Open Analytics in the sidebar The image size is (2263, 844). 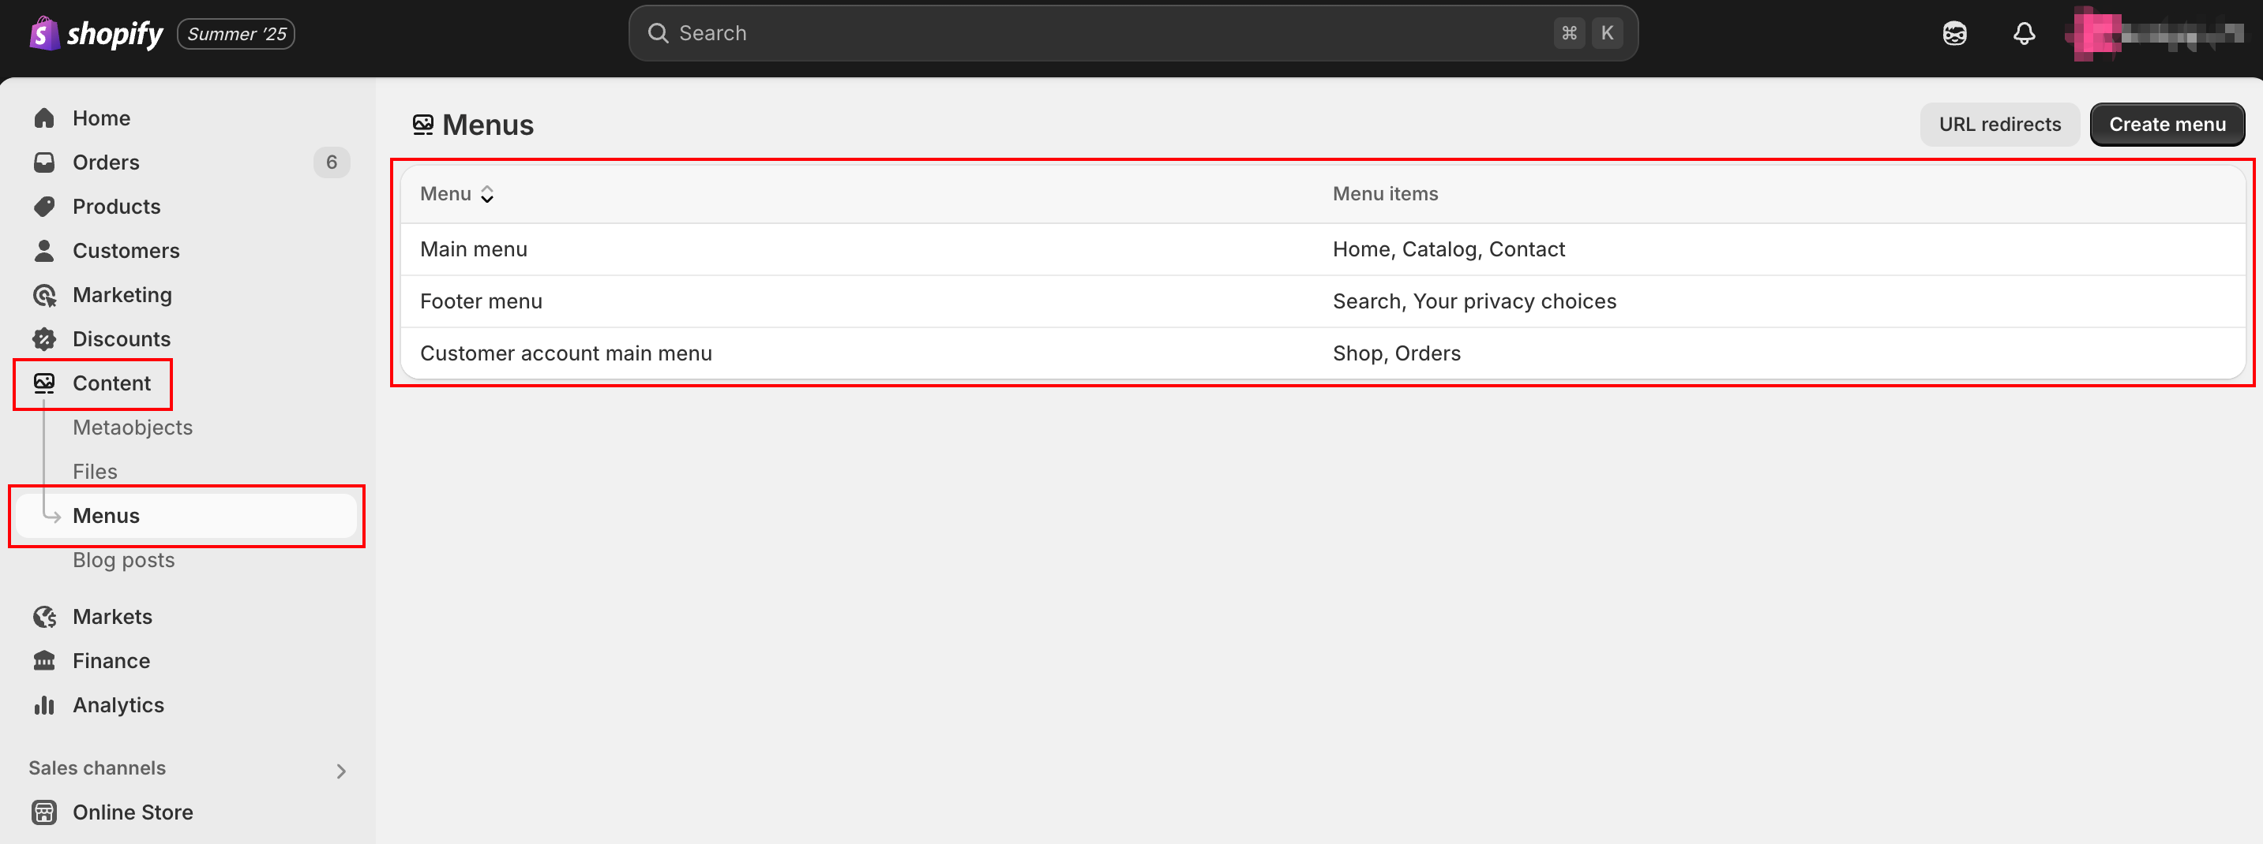(118, 705)
